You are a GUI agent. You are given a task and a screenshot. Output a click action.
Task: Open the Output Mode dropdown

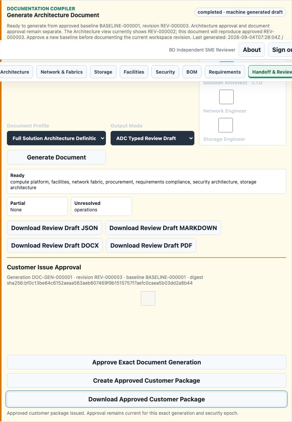[x=152, y=138]
